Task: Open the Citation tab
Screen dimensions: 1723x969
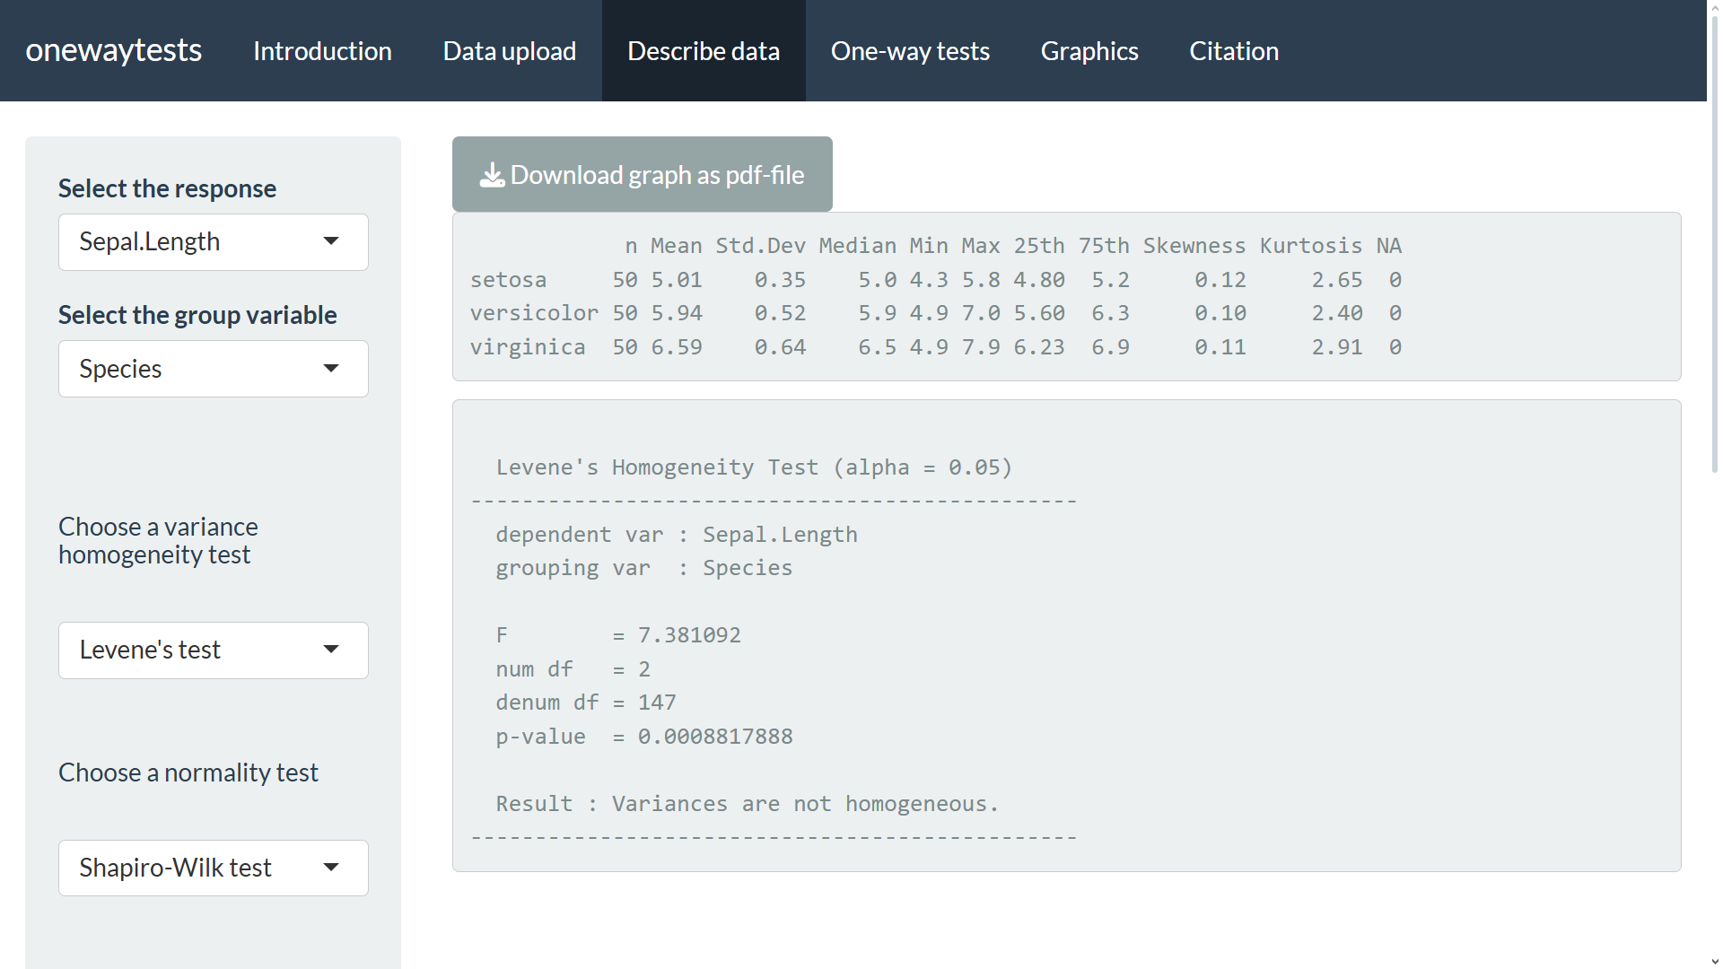Action: [1234, 51]
